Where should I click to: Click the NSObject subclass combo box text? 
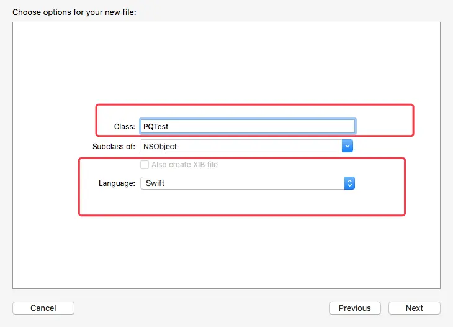pos(160,146)
